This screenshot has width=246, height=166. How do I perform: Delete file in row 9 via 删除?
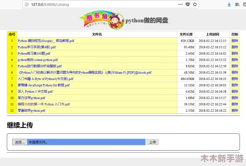[x=235, y=91]
